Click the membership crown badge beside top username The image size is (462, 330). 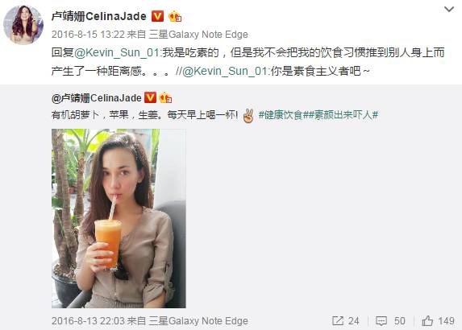175,16
